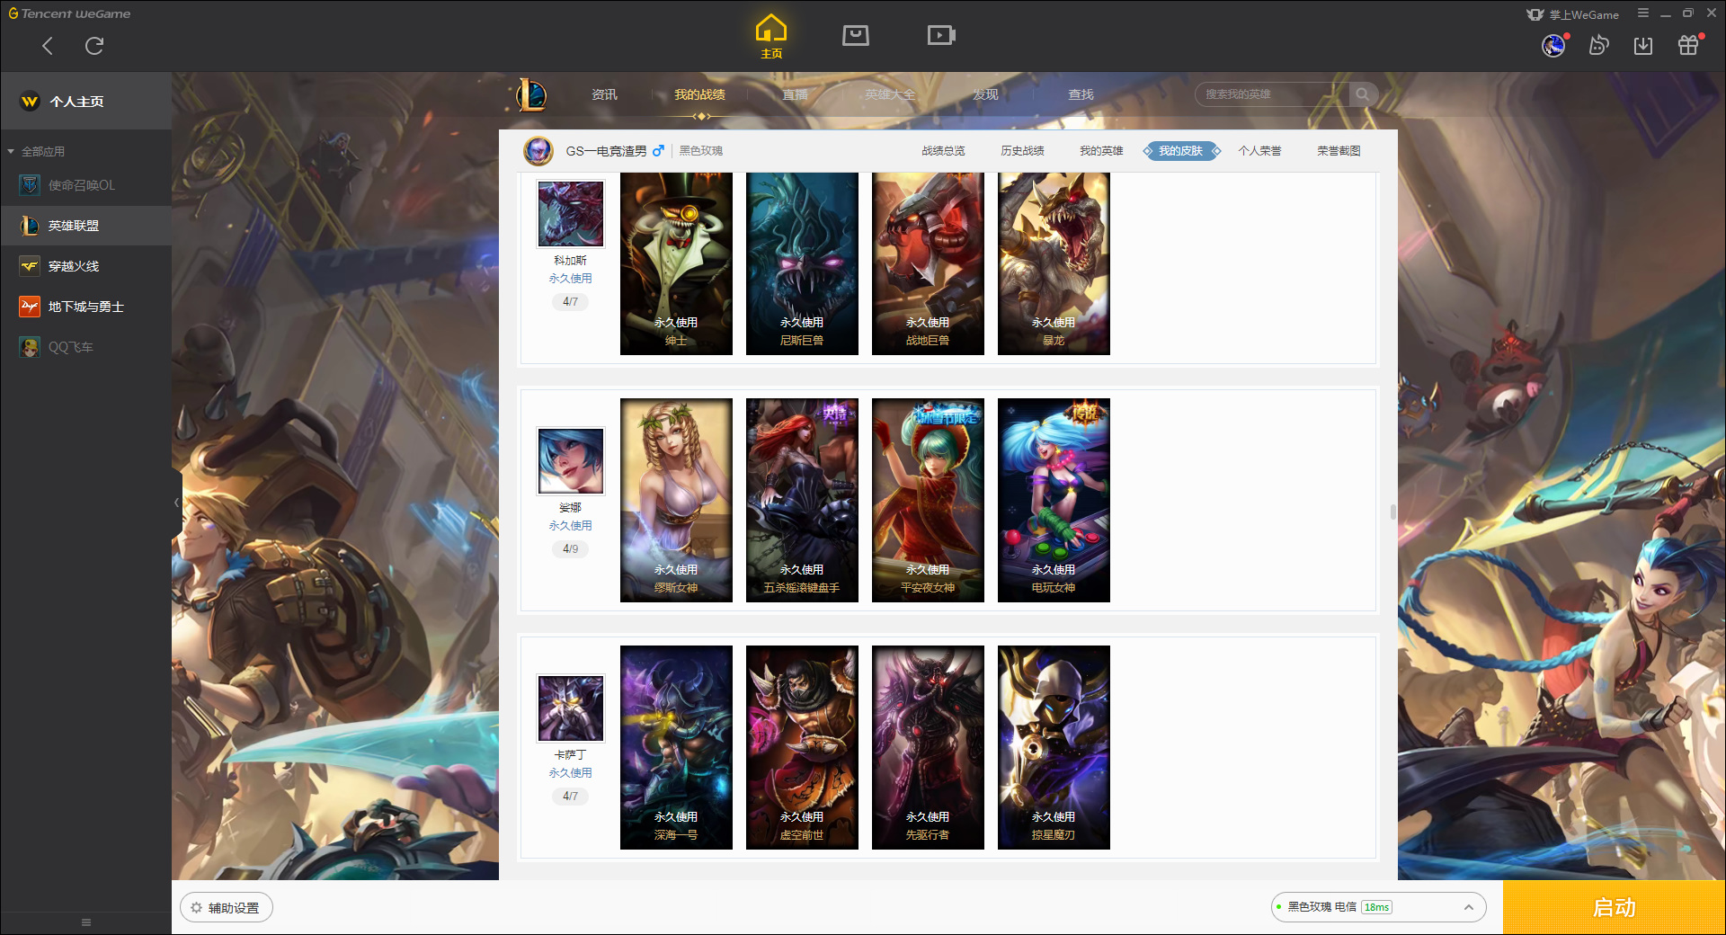Open the video icon in top bar
This screenshot has width=1726, height=935.
tap(941, 35)
